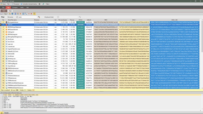This screenshot has height=114, width=203.
Task: Click the status bar icon next to Ready
Action: [2, 113]
